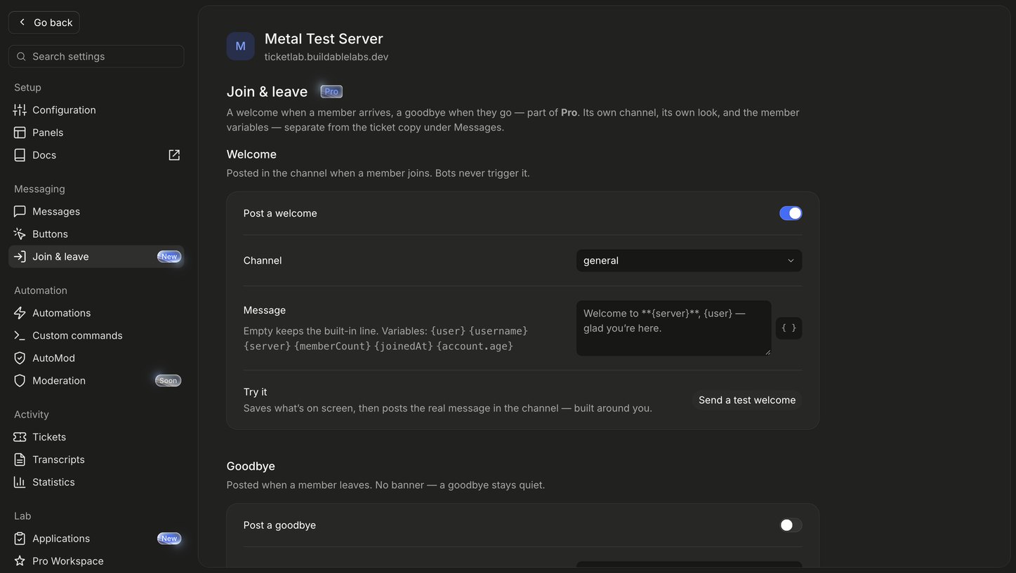Click the Go back button

click(44, 22)
